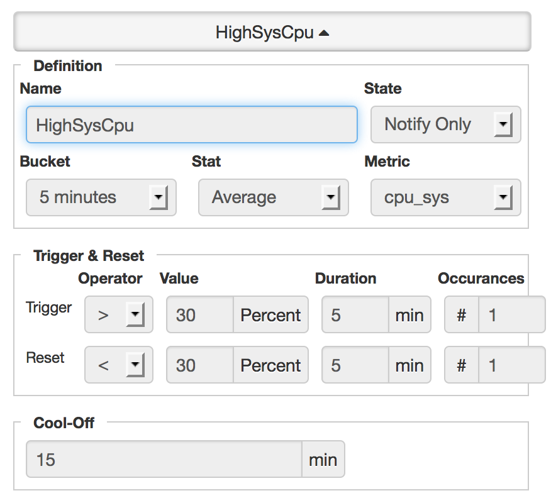Select the Reset Value field showing 30
This screenshot has height=498, width=551.
coord(200,365)
